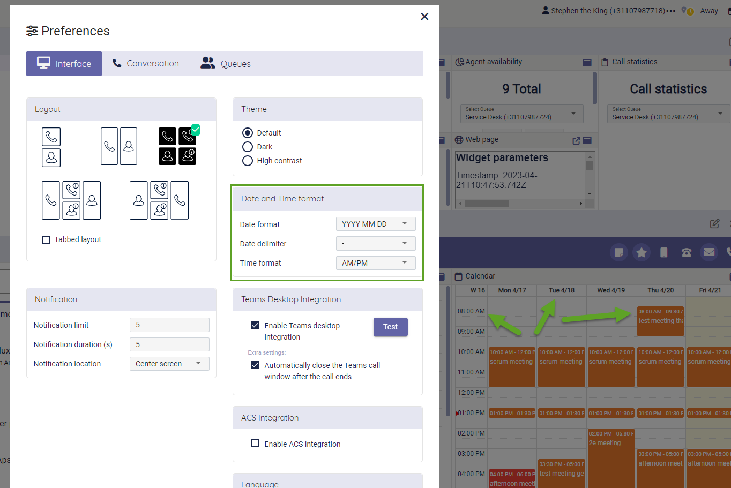Select the Dark theme radio button
The image size is (731, 488).
click(248, 147)
